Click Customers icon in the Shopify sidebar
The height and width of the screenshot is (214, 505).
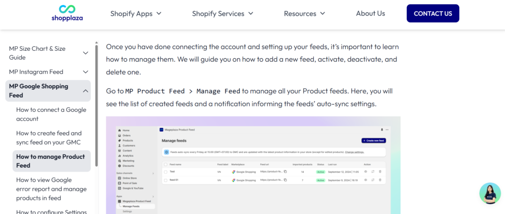click(x=119, y=146)
